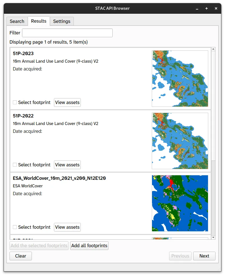The width and height of the screenshot is (225, 276).
Task: Click the Filter text field
Action: (x=67, y=33)
